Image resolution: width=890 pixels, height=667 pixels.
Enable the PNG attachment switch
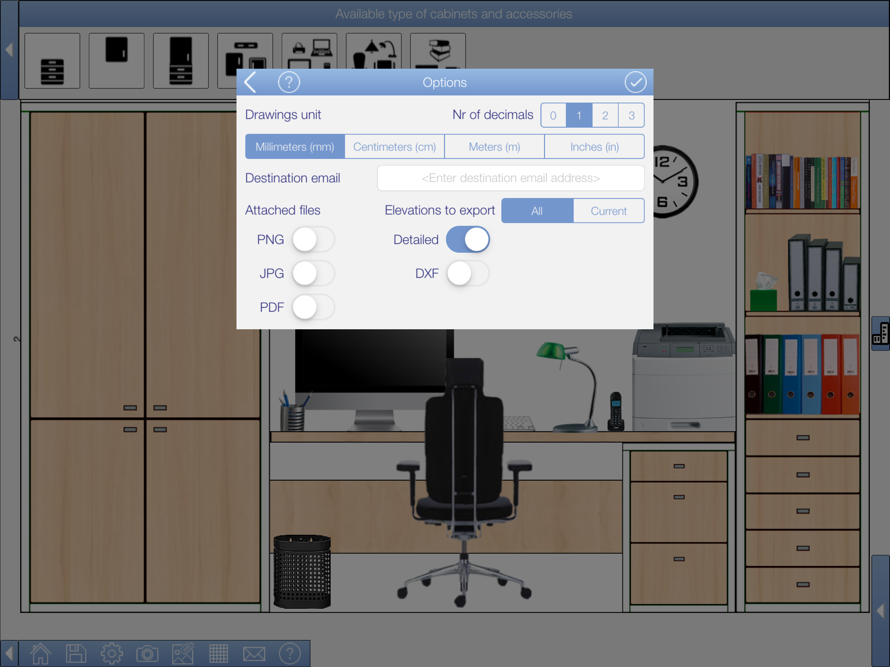(313, 240)
